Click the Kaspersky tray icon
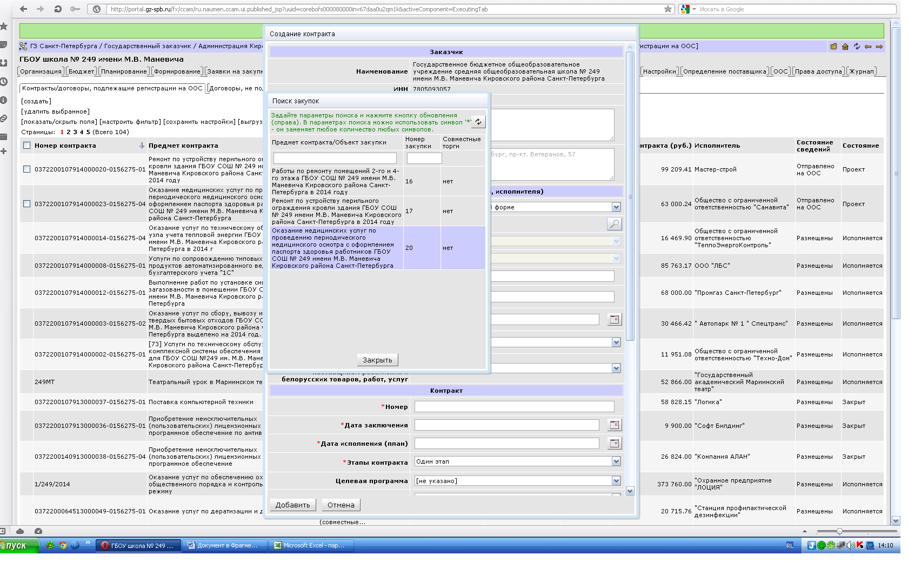The width and height of the screenshot is (908, 568). click(x=860, y=545)
